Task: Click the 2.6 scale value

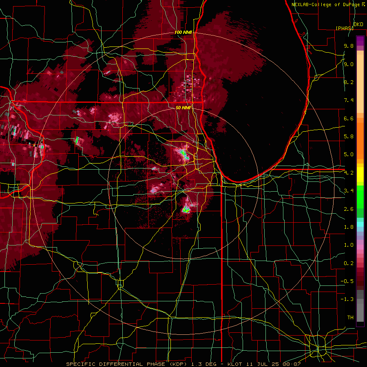Action: pyautogui.click(x=349, y=209)
